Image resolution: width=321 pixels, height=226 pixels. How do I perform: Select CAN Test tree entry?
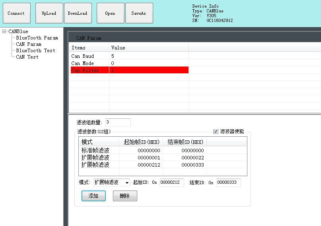click(x=27, y=57)
